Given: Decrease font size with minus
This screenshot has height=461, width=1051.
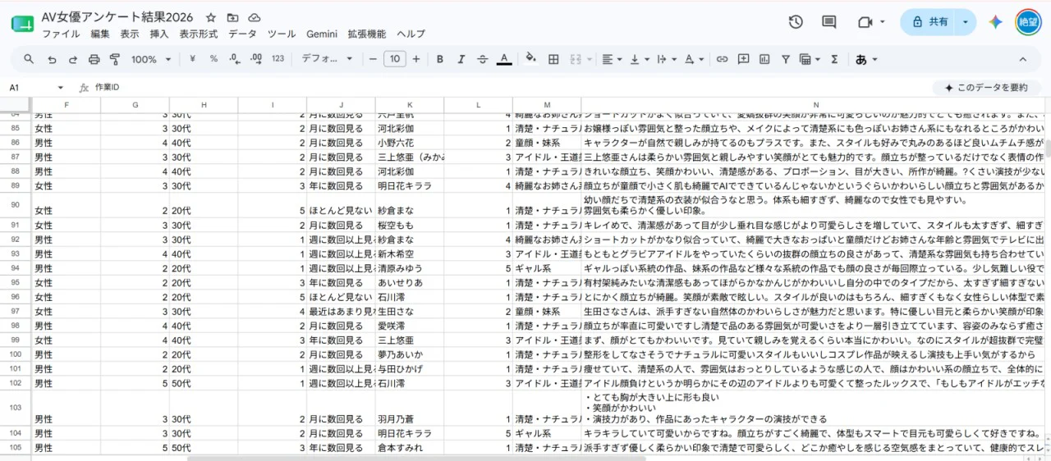Looking at the screenshot, I should coord(373,59).
